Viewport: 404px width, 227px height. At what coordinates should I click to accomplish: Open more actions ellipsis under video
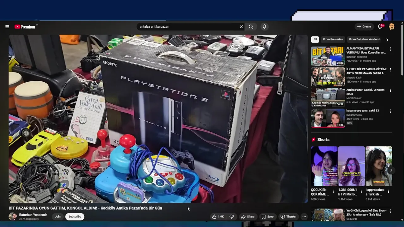point(304,217)
